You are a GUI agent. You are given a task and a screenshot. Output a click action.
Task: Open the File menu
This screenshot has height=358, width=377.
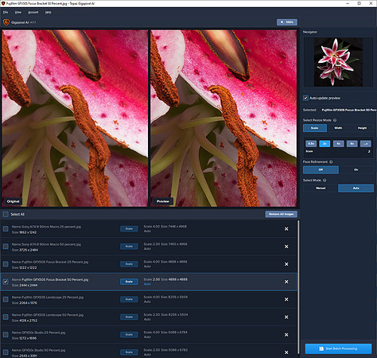(x=6, y=12)
